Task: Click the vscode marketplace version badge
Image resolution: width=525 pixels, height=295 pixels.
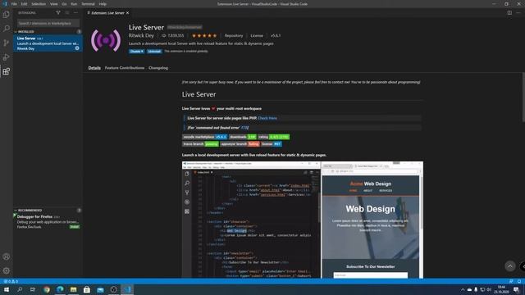Action: (x=204, y=137)
